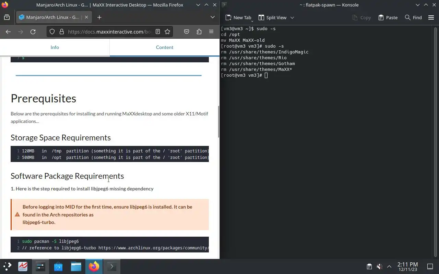Viewport: 439px width, 274px height.
Task: List all tabs dropdown in Firefox
Action: coord(213,17)
